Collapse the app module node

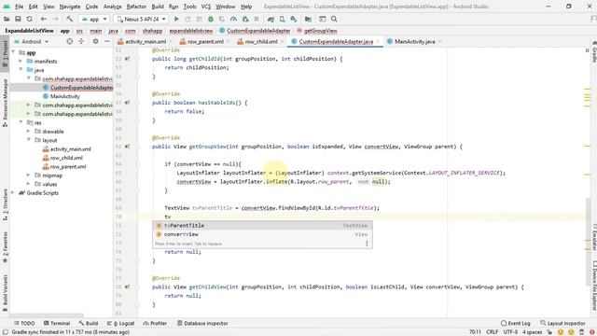[14, 52]
